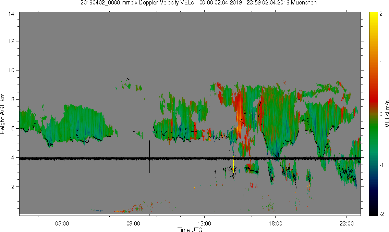
Task: Click the 'Height AGL km' axis title
Action: click(x=2, y=114)
